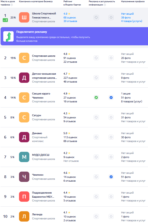Viewport: 148px width, 224px height.
Task: Click the grey advertising icon in Динамо row
Action: click(x=96, y=137)
